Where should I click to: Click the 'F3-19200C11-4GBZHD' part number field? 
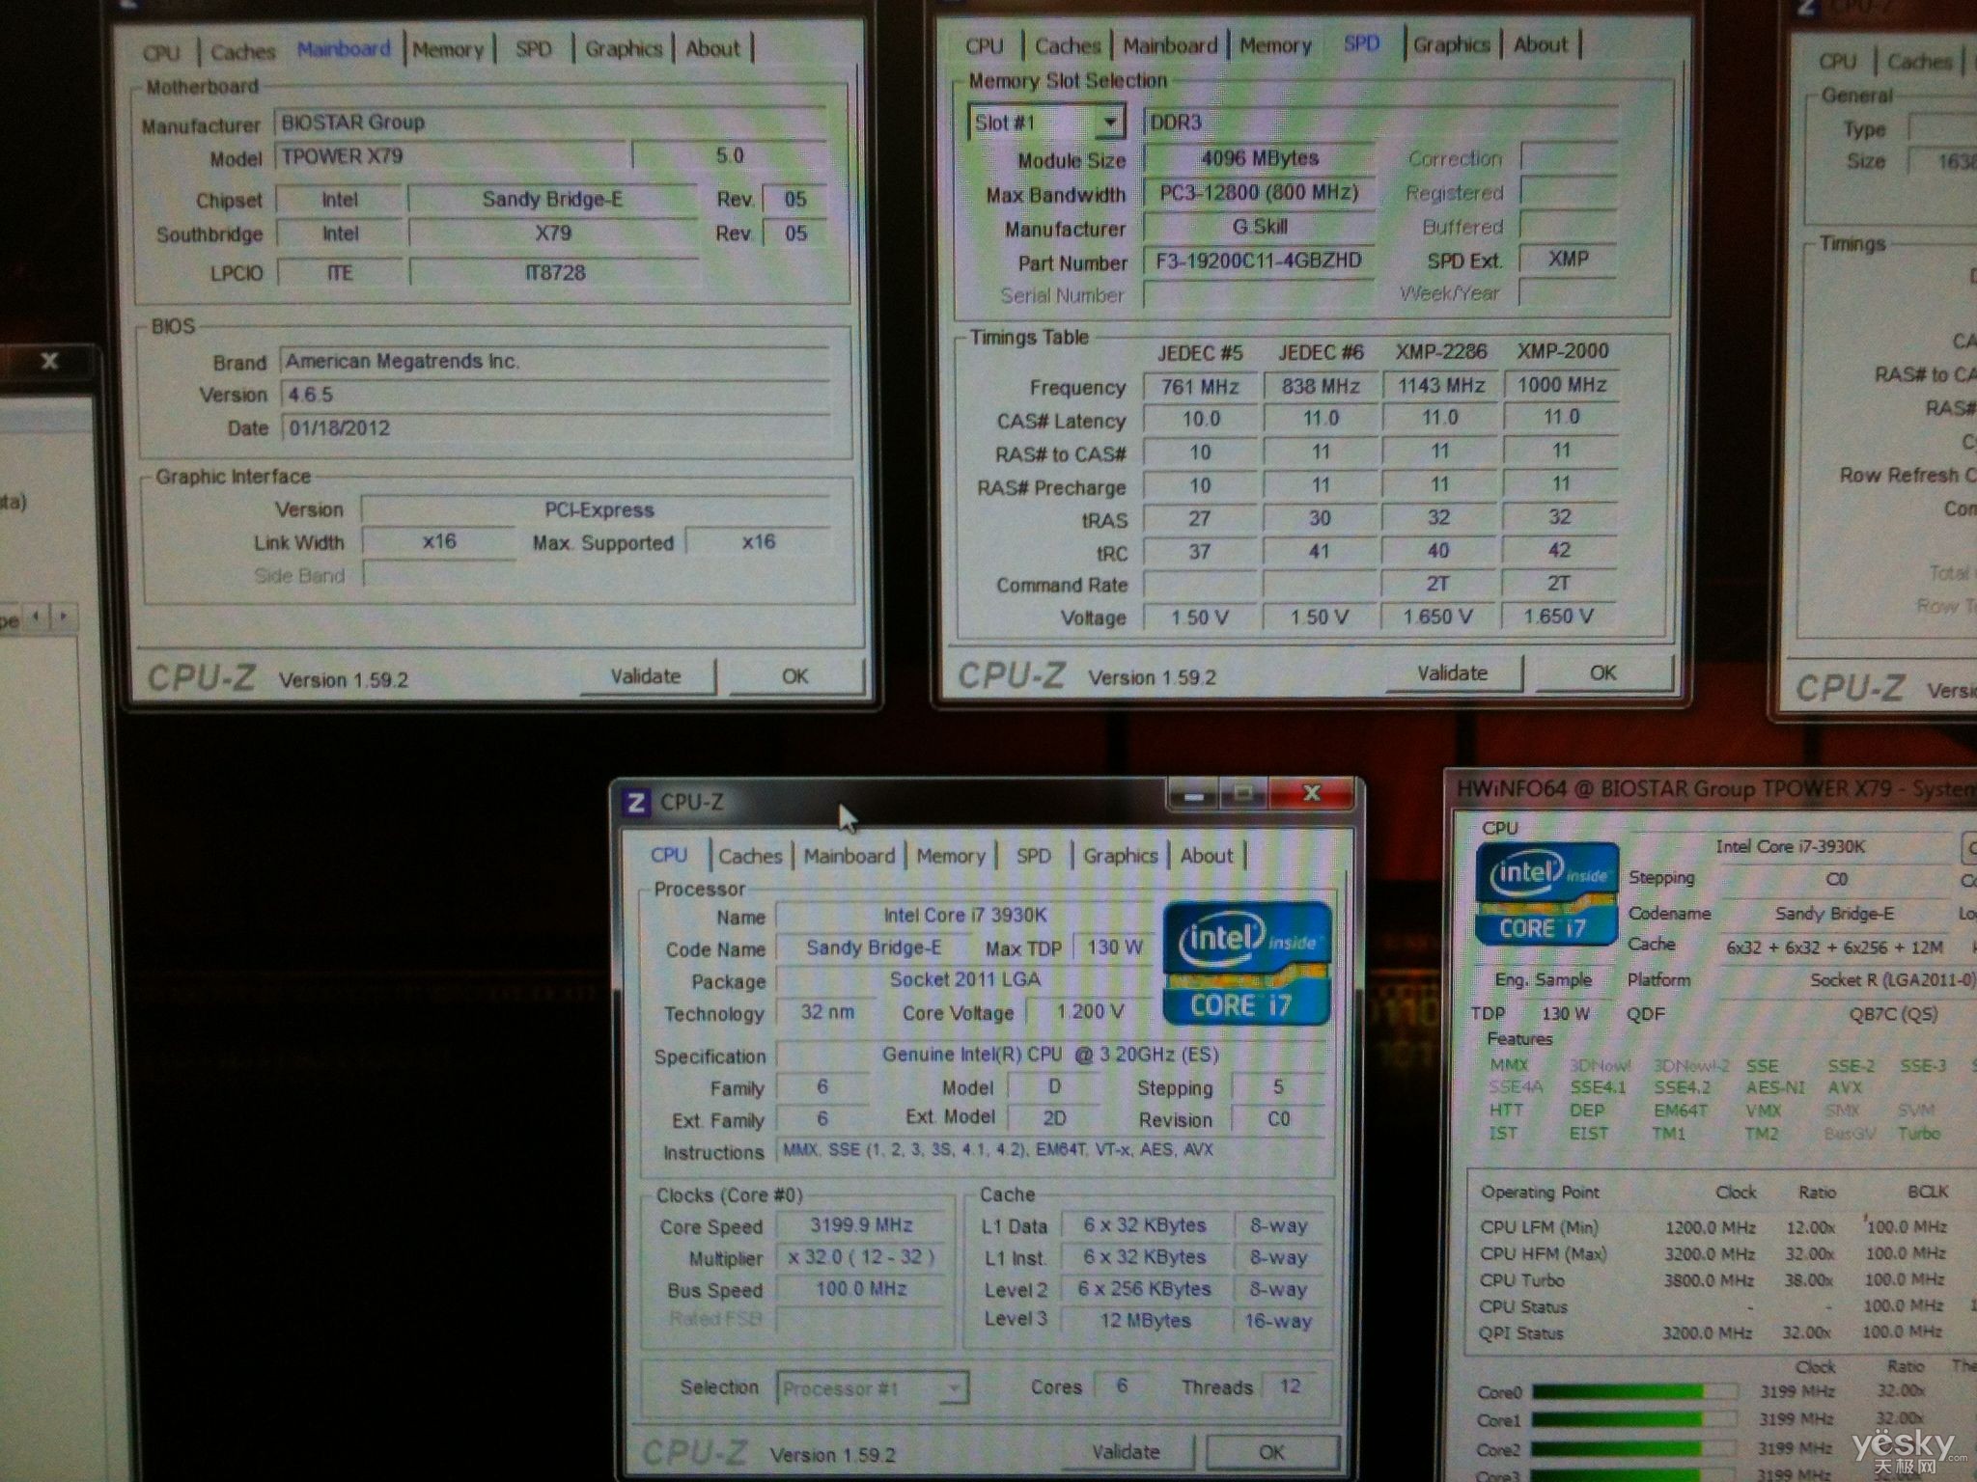click(1259, 261)
